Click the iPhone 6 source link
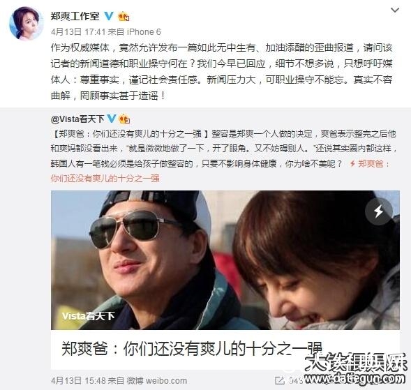Screen dimensions: 411x390 [144, 32]
